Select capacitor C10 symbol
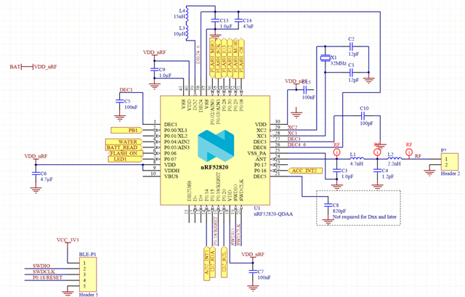This screenshot has width=465, height=297. (364, 115)
